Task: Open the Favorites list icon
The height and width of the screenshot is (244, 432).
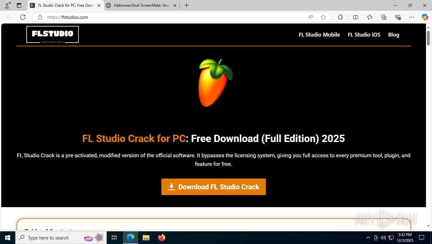Action: point(370,17)
